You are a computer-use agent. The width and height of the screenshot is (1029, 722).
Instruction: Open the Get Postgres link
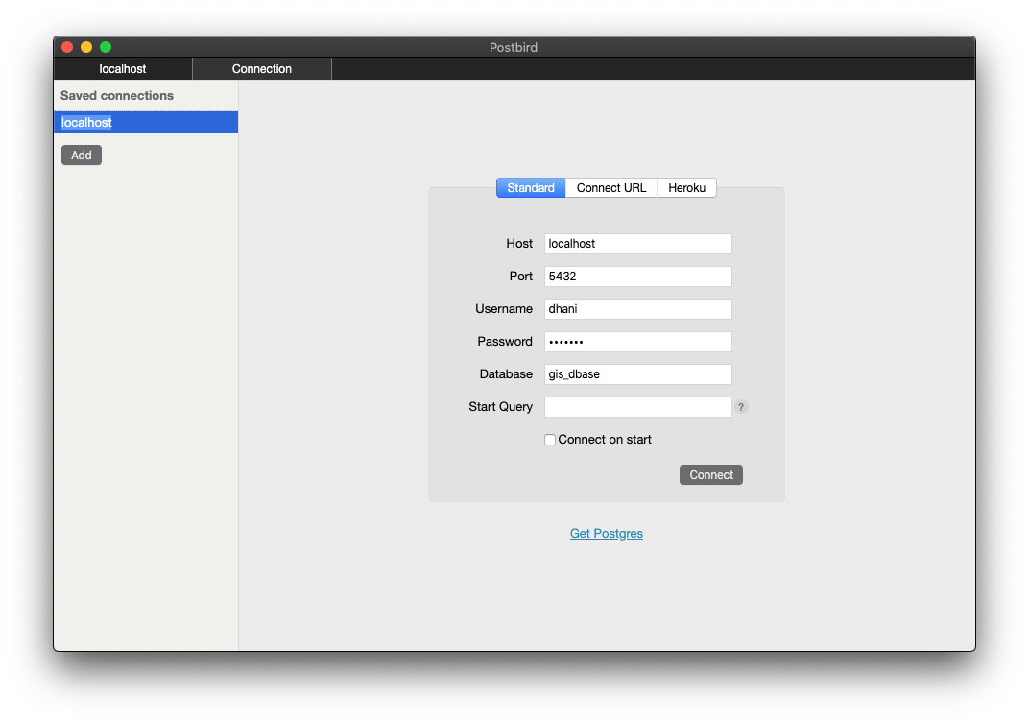point(607,534)
